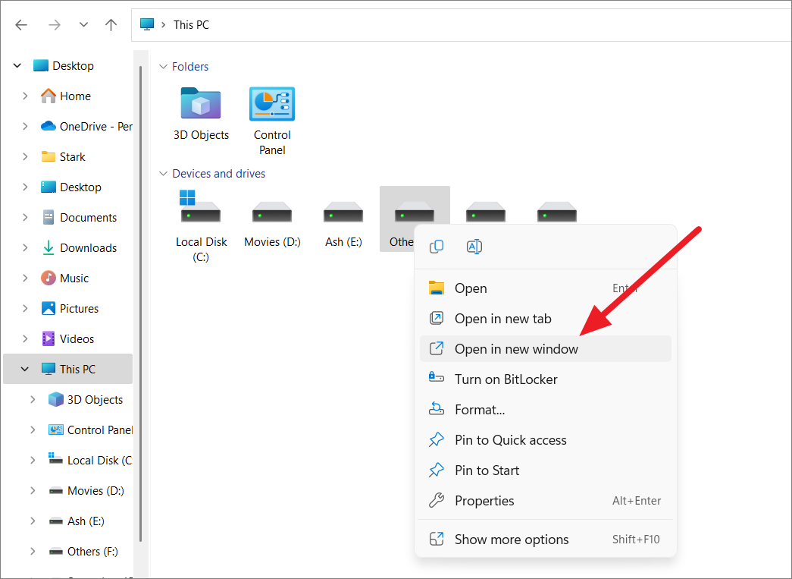Expand the Home tree node
Screen dimensions: 792x579
click(25, 96)
